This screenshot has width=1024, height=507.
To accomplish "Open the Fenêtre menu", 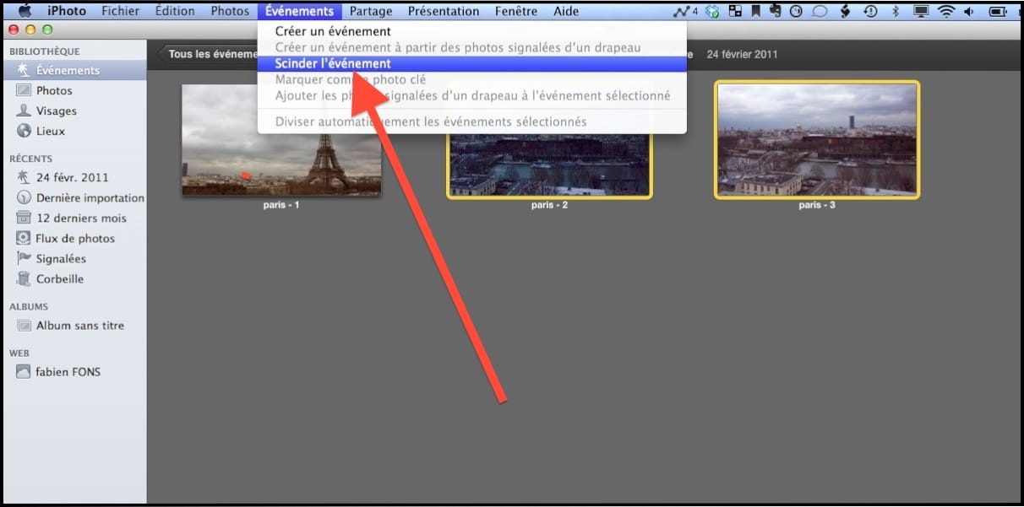I will [x=516, y=11].
